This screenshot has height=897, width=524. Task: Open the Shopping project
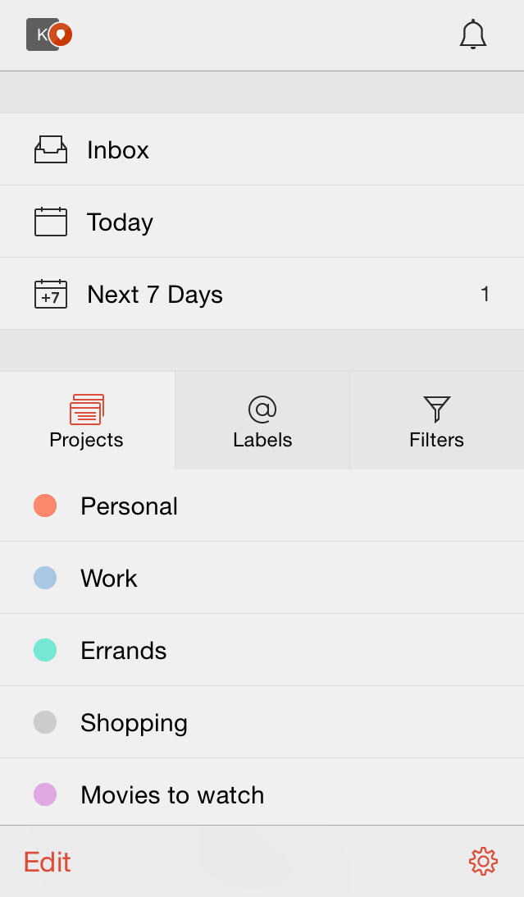coord(134,723)
